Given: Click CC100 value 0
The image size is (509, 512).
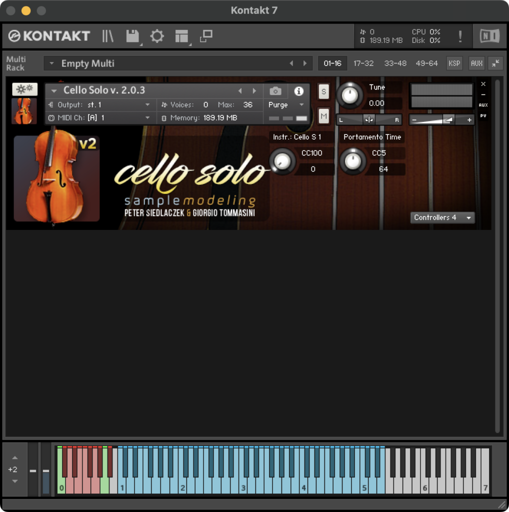Looking at the screenshot, I should (313, 169).
